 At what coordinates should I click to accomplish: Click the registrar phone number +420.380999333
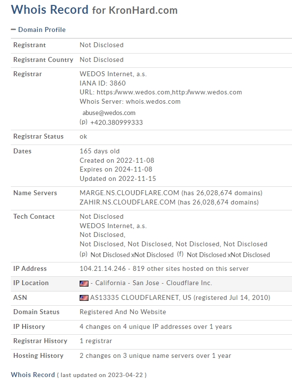tap(117, 122)
